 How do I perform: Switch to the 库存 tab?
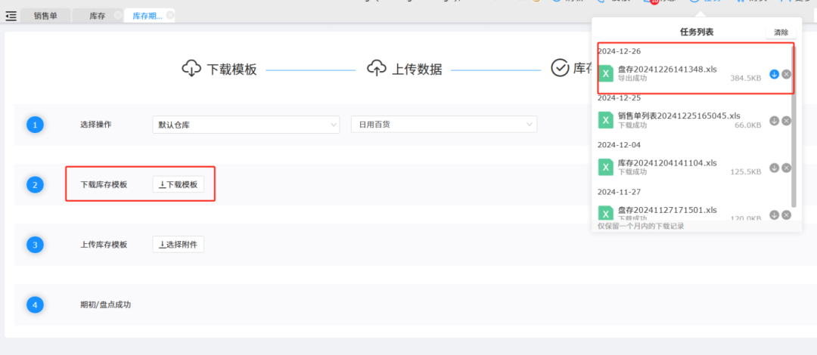[x=98, y=16]
